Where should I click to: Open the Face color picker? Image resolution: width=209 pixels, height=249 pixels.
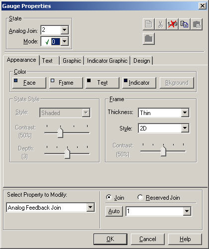[29, 83]
